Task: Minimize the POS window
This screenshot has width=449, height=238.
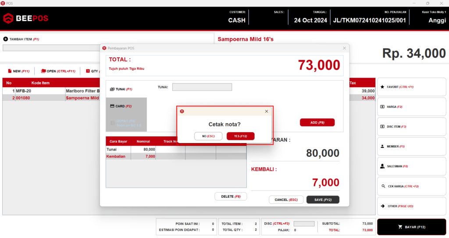Action: 414,3
